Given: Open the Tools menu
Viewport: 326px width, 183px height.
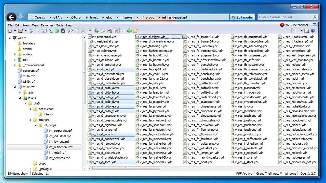Looking at the screenshot, I should (60, 25).
